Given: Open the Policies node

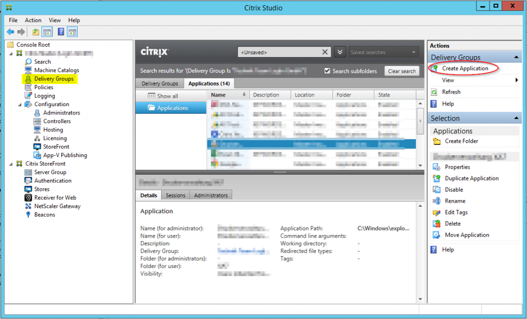Looking at the screenshot, I should 44,87.
